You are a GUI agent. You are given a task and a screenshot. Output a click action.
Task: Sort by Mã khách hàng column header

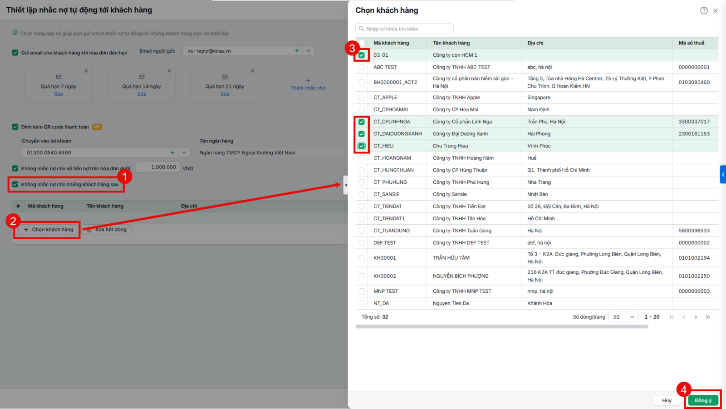point(391,43)
